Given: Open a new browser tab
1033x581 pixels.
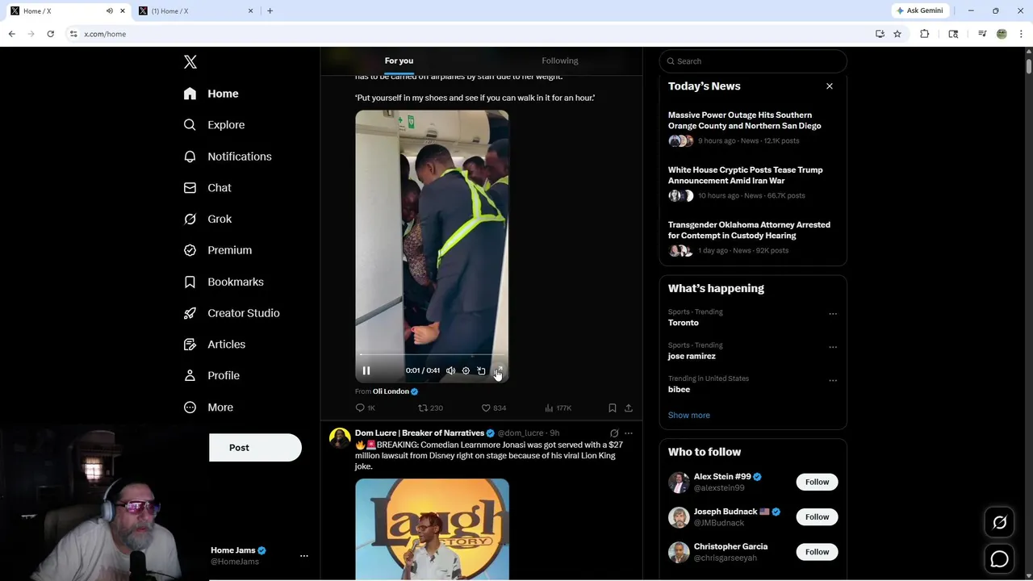Looking at the screenshot, I should pyautogui.click(x=270, y=10).
